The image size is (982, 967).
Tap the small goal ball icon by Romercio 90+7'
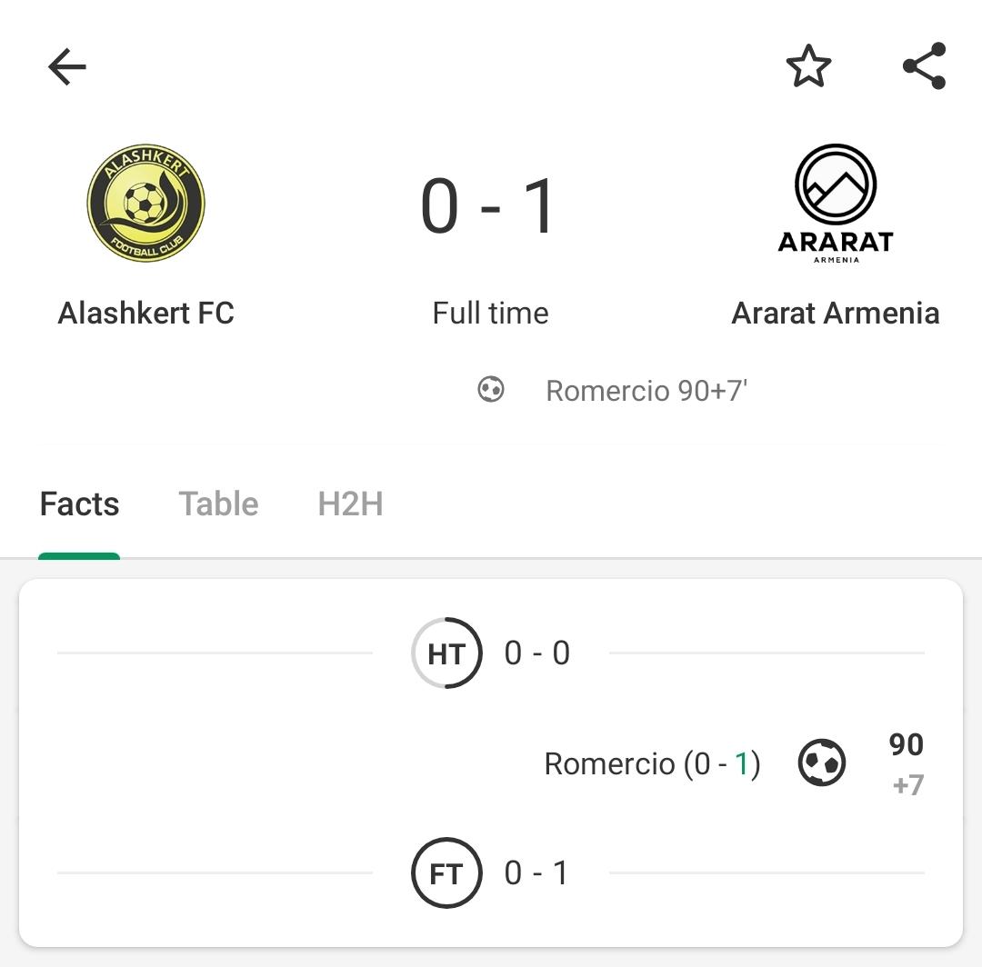490,389
